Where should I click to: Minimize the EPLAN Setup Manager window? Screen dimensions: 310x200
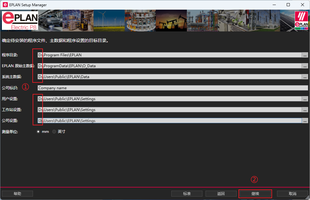pyautogui.click(x=274, y=5)
